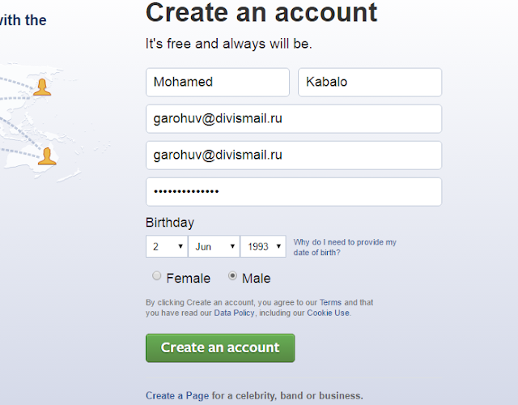Click the surname field containing Kabalo
This screenshot has width=518, height=405.
click(369, 82)
